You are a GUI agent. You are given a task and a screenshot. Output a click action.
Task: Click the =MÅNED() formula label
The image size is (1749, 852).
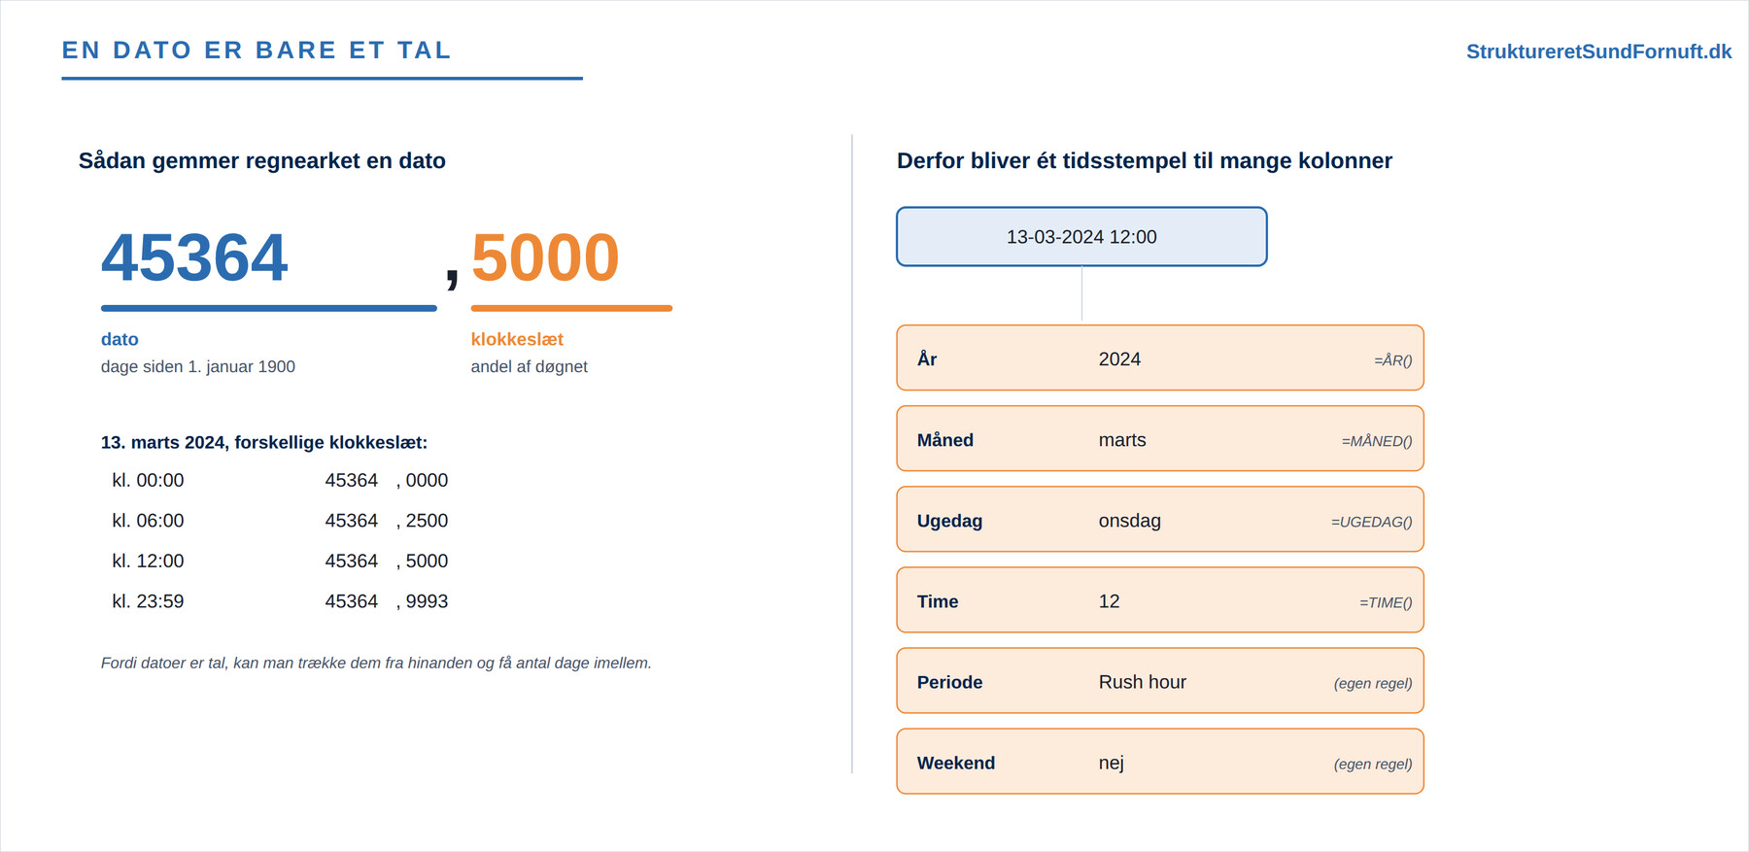pyautogui.click(x=1377, y=441)
